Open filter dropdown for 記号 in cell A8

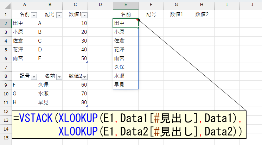tap(34, 77)
